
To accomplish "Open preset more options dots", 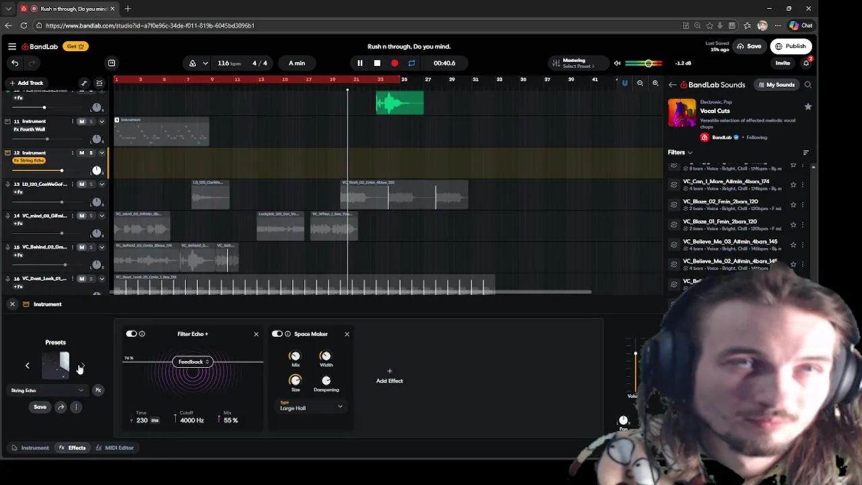I will point(76,407).
